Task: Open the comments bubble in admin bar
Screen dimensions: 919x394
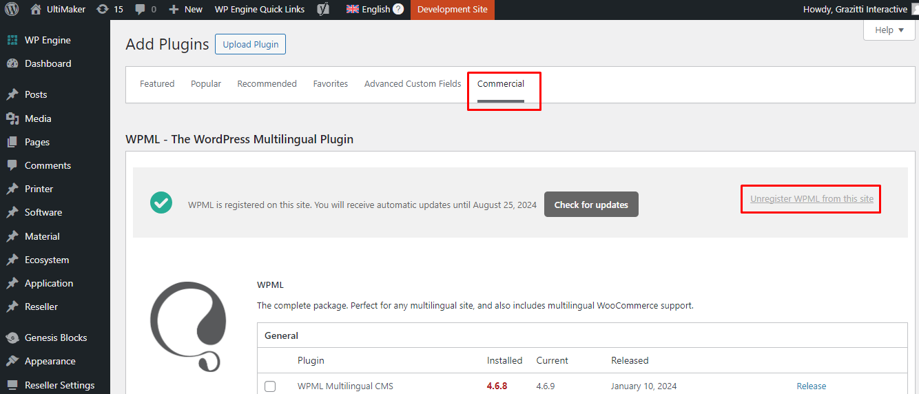Action: (140, 10)
